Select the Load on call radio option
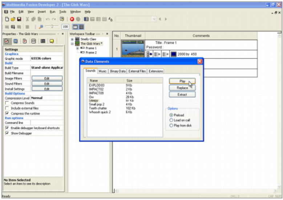The height and width of the screenshot is (200, 283). click(x=171, y=120)
